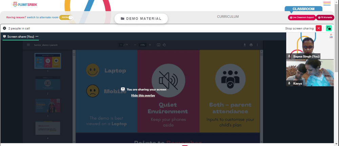Click Sapna Singh (You) video tile
Screen dimensions: 339x146
click(x=310, y=46)
